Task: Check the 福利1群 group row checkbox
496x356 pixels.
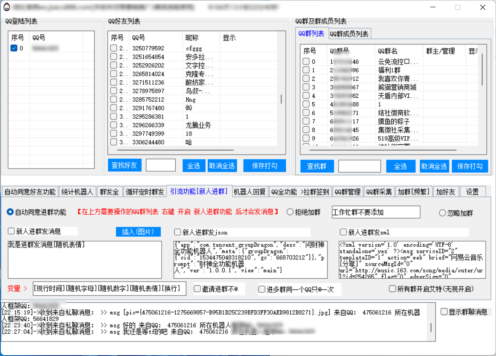Action: [x=306, y=70]
